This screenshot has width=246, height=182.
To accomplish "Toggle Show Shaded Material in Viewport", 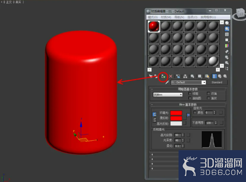I will pos(207,76).
